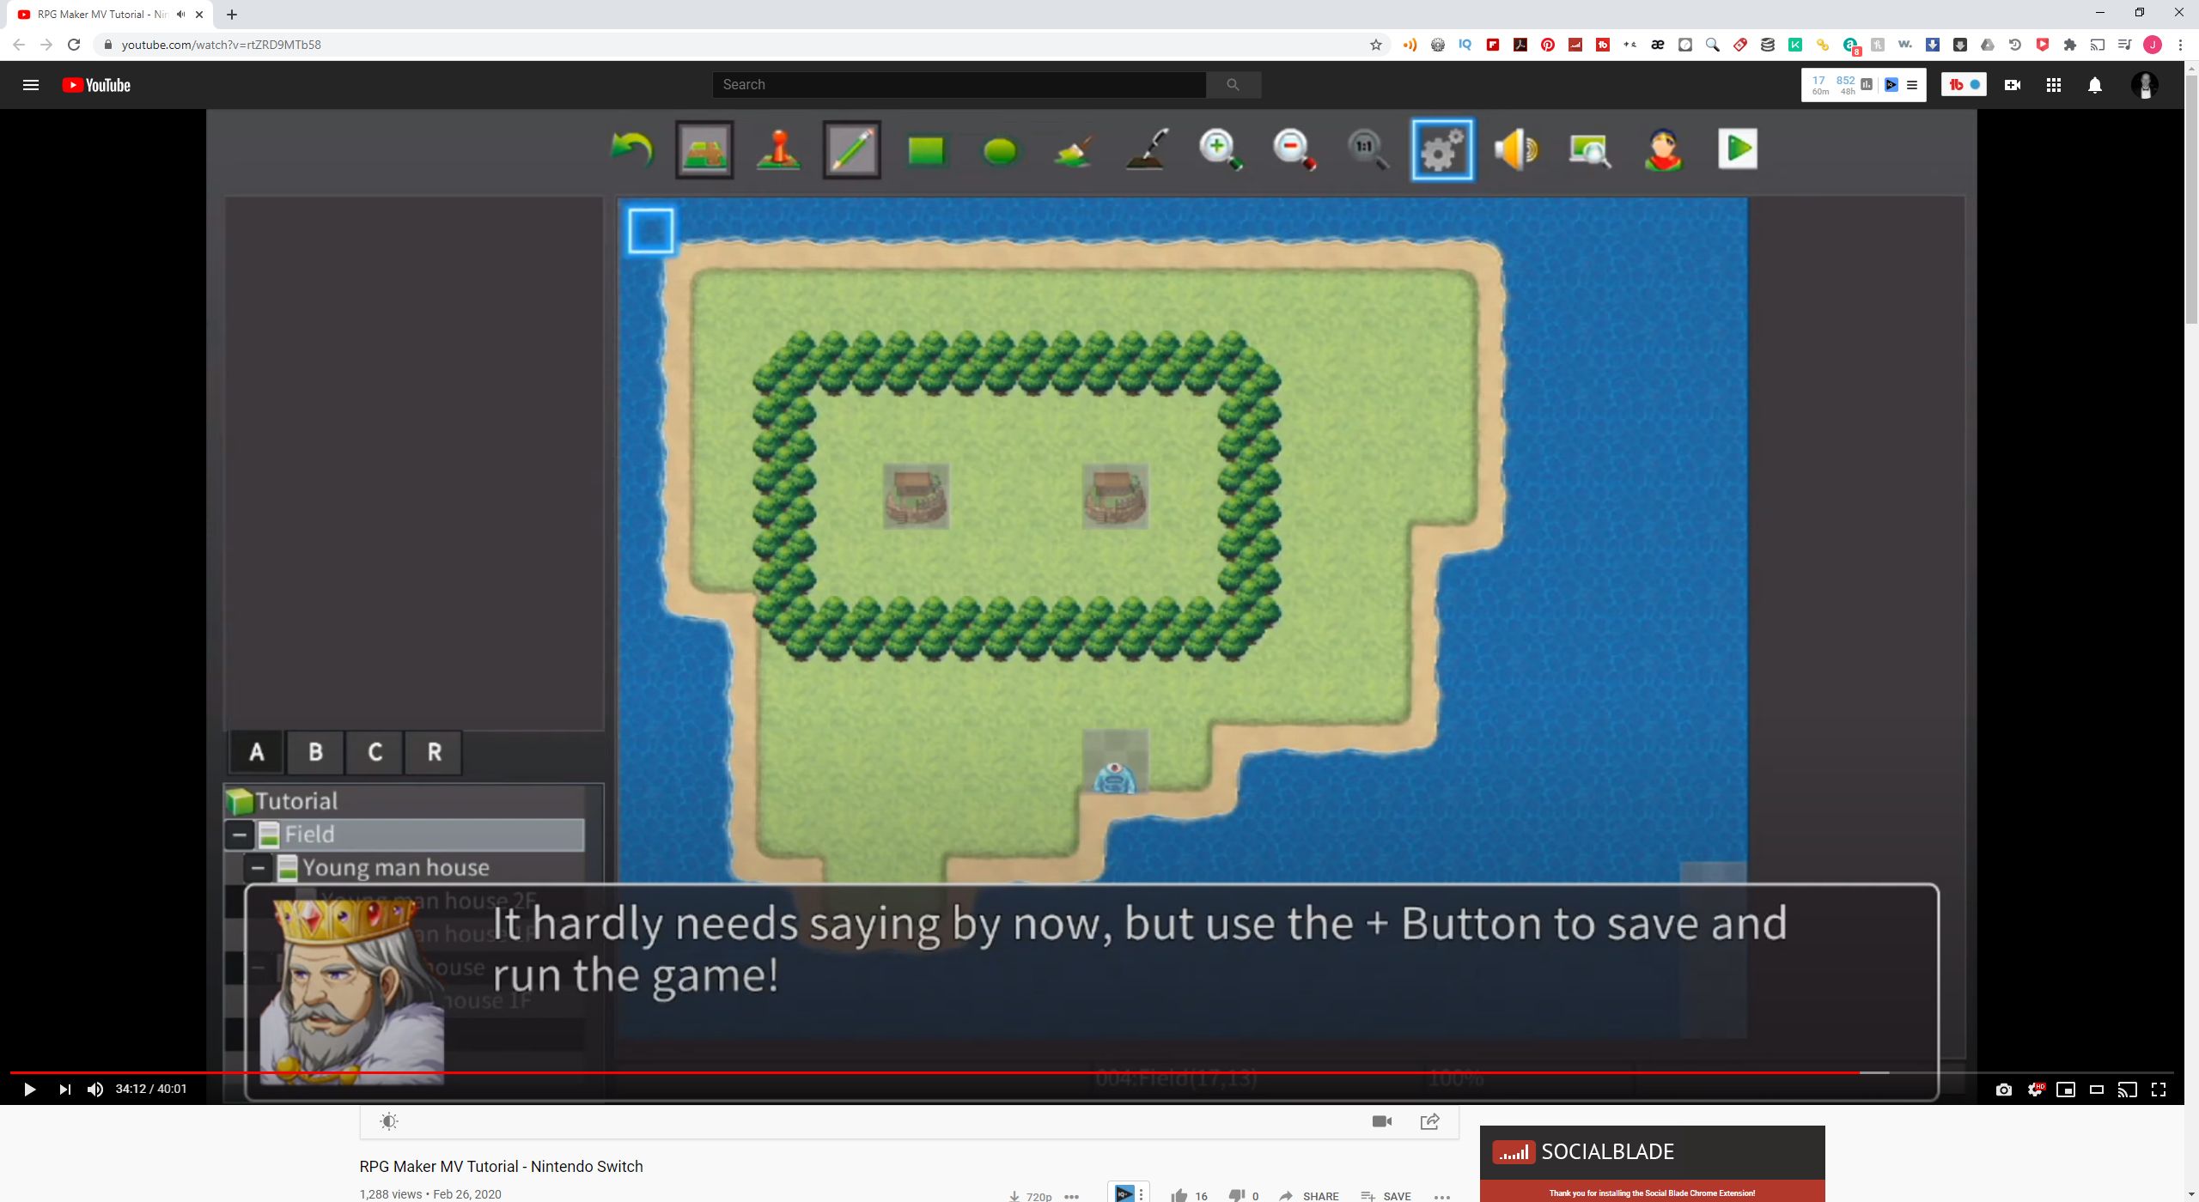The height and width of the screenshot is (1202, 2199).
Task: Take a screenshot with the player camera icon
Action: tap(2004, 1090)
